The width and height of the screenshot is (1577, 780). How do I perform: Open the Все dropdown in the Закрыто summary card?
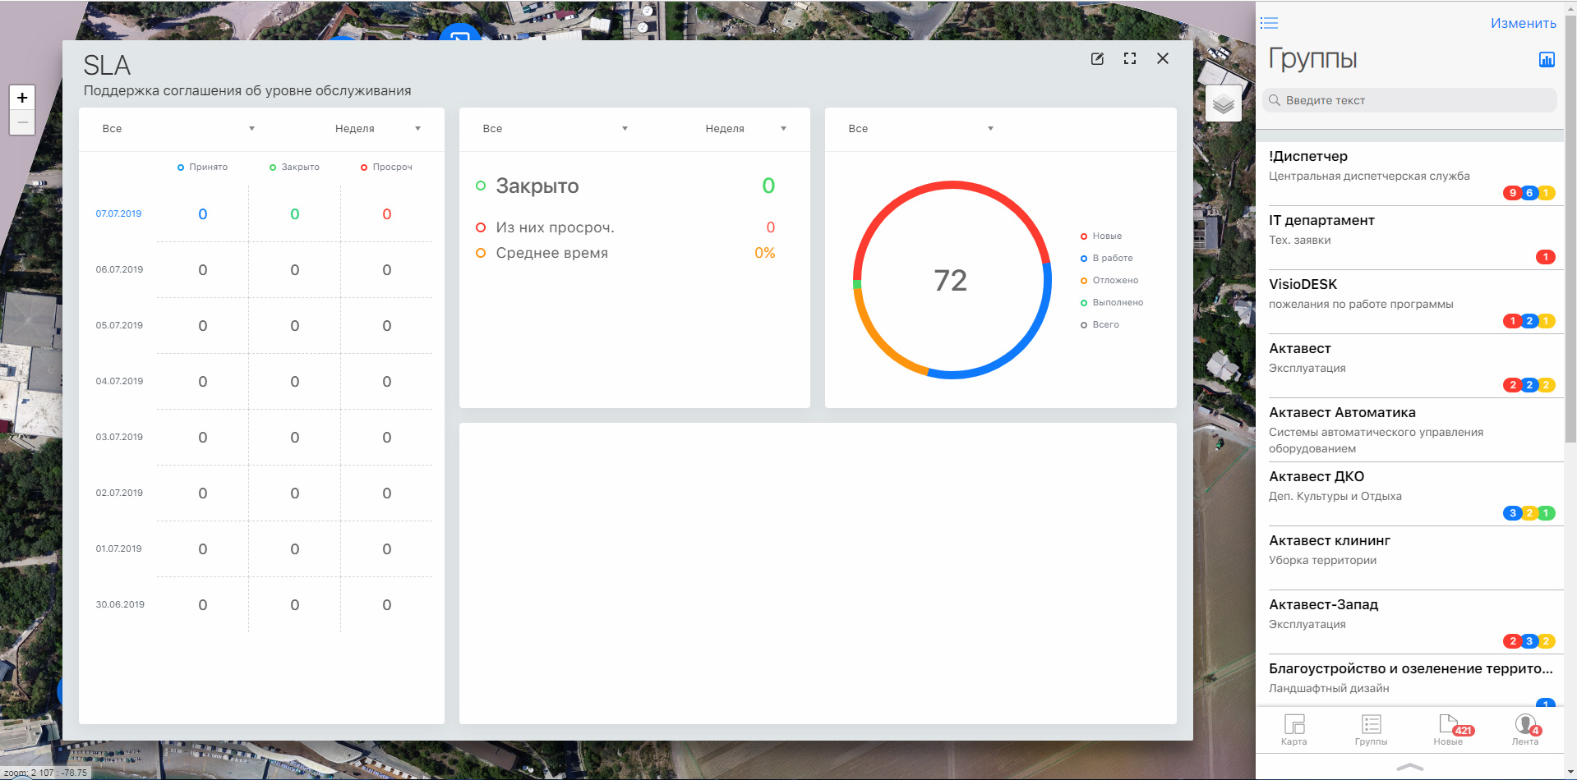pos(555,129)
